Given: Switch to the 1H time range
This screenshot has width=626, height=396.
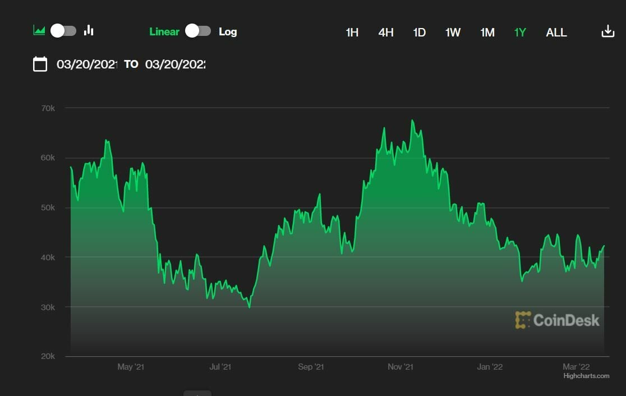Looking at the screenshot, I should click(352, 33).
